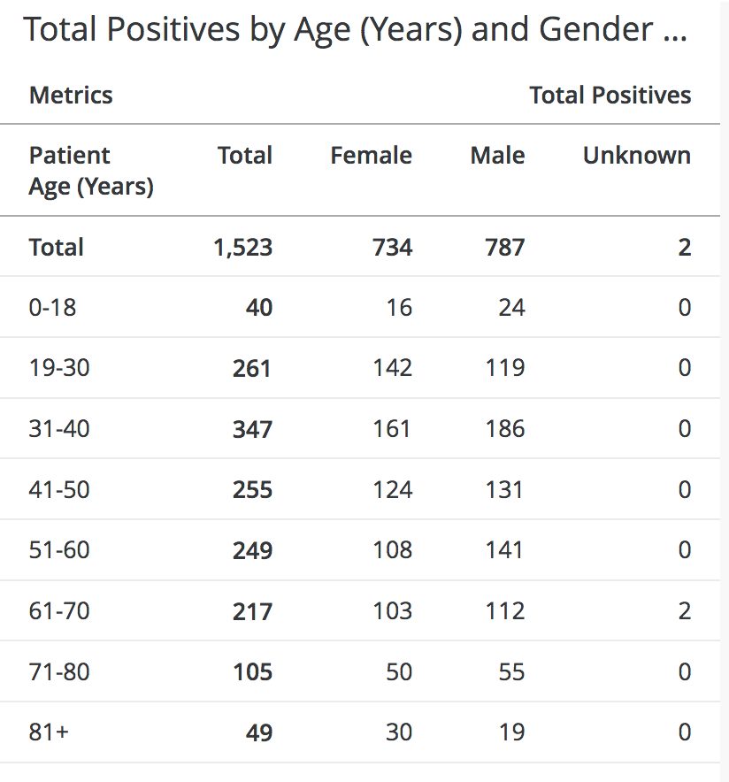This screenshot has width=729, height=782.
Task: Click the Unknown column header
Action: tap(636, 156)
